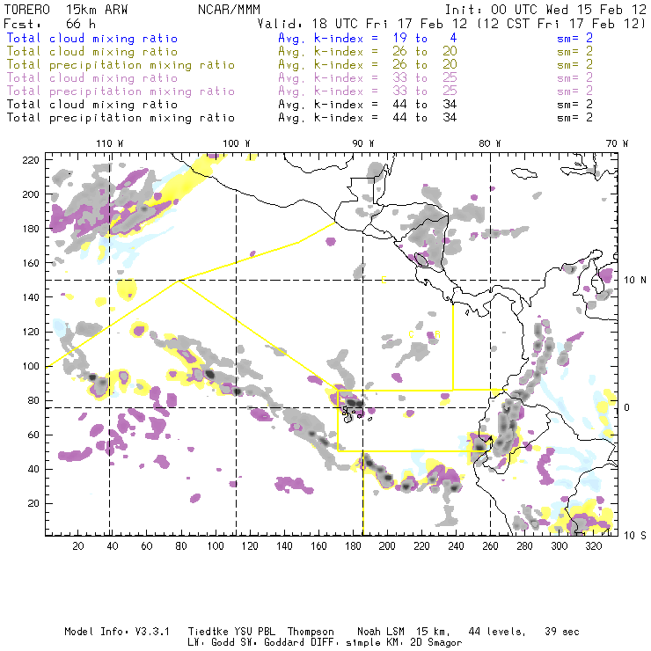
Task: Click the blue 'sm= 2' smoothing value
Action: point(574,38)
